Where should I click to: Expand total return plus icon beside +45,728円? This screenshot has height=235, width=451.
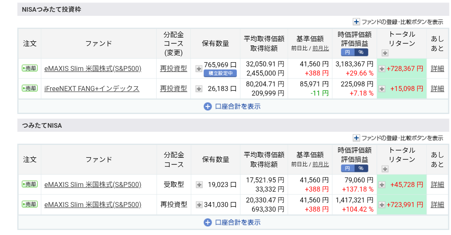pos(382,184)
